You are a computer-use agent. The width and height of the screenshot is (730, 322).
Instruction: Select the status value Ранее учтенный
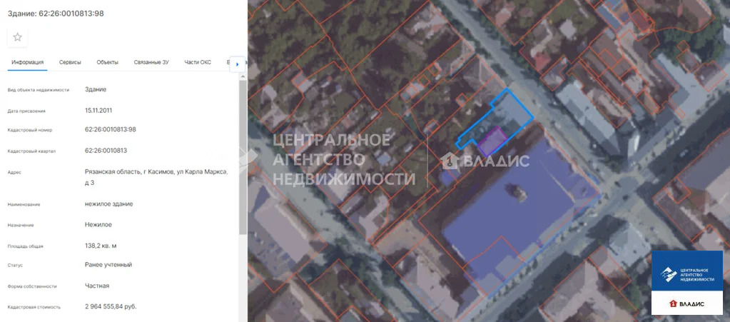108,265
